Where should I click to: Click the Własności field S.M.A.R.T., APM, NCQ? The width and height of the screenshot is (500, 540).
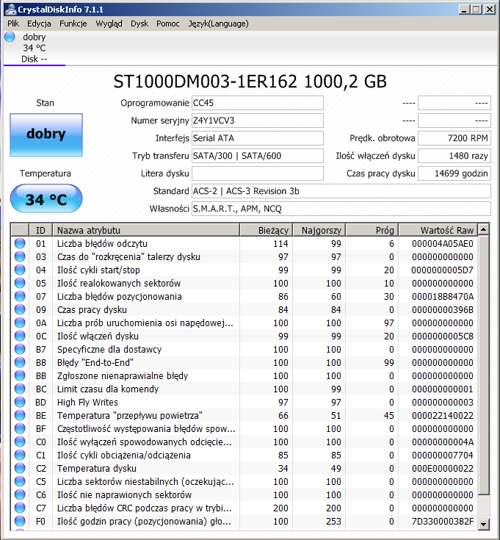click(341, 209)
